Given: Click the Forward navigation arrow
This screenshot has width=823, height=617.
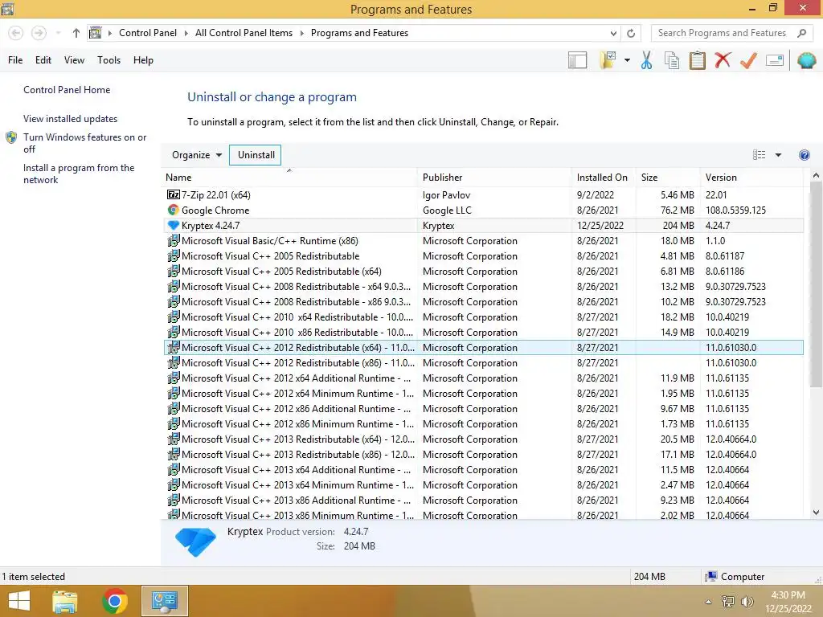Looking at the screenshot, I should [39, 33].
